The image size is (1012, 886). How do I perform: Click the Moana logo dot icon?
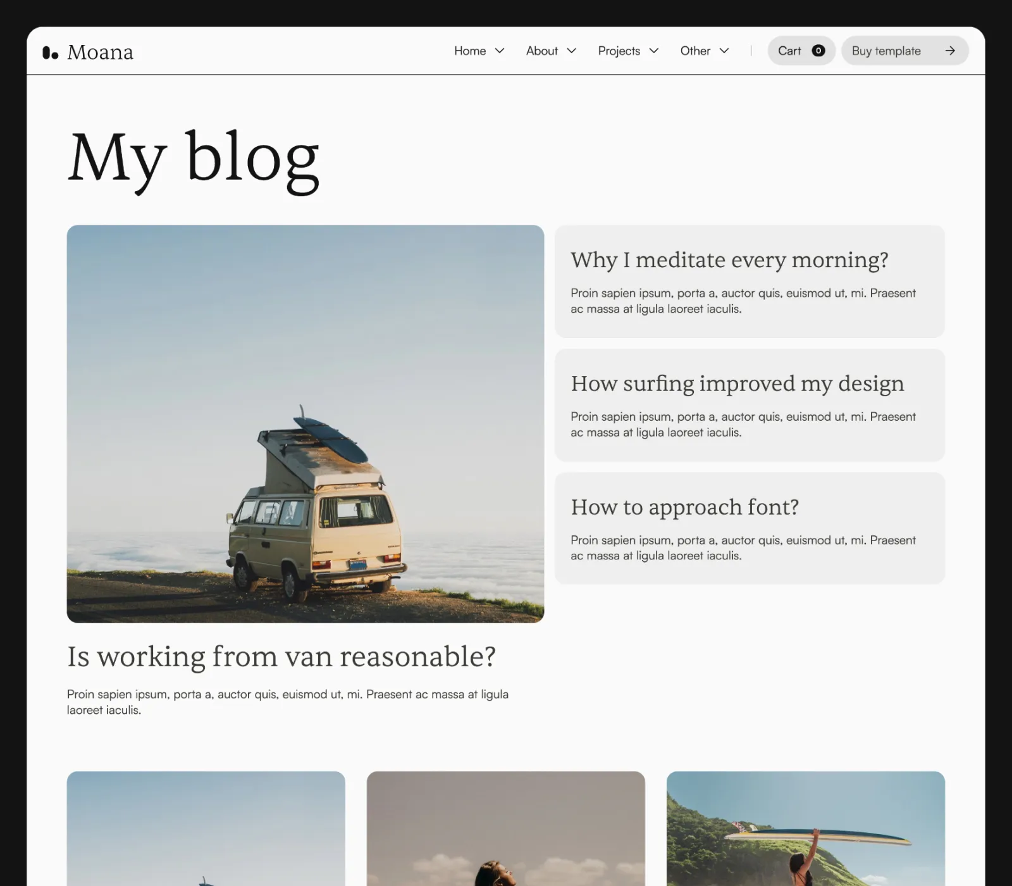[50, 53]
